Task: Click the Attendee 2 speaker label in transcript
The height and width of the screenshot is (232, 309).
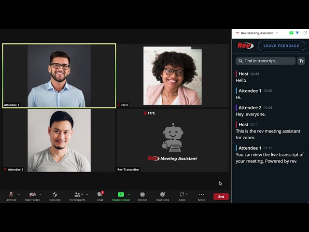Action: (x=250, y=108)
